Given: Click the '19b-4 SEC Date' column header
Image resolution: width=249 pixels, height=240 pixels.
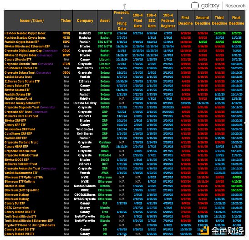Looking at the screenshot, I should pyautogui.click(x=152, y=20).
